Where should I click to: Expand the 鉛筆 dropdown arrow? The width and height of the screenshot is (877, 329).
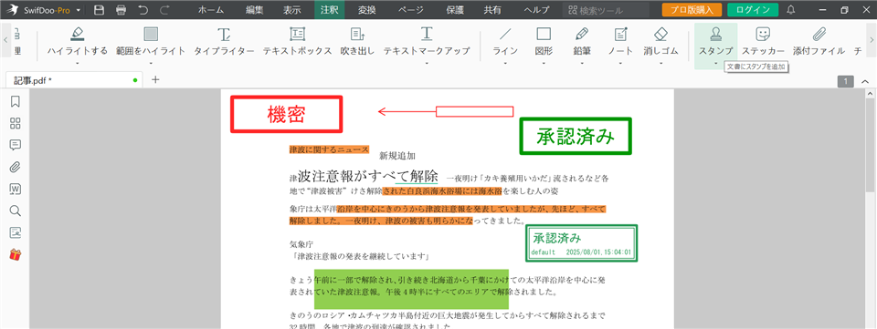(x=582, y=63)
